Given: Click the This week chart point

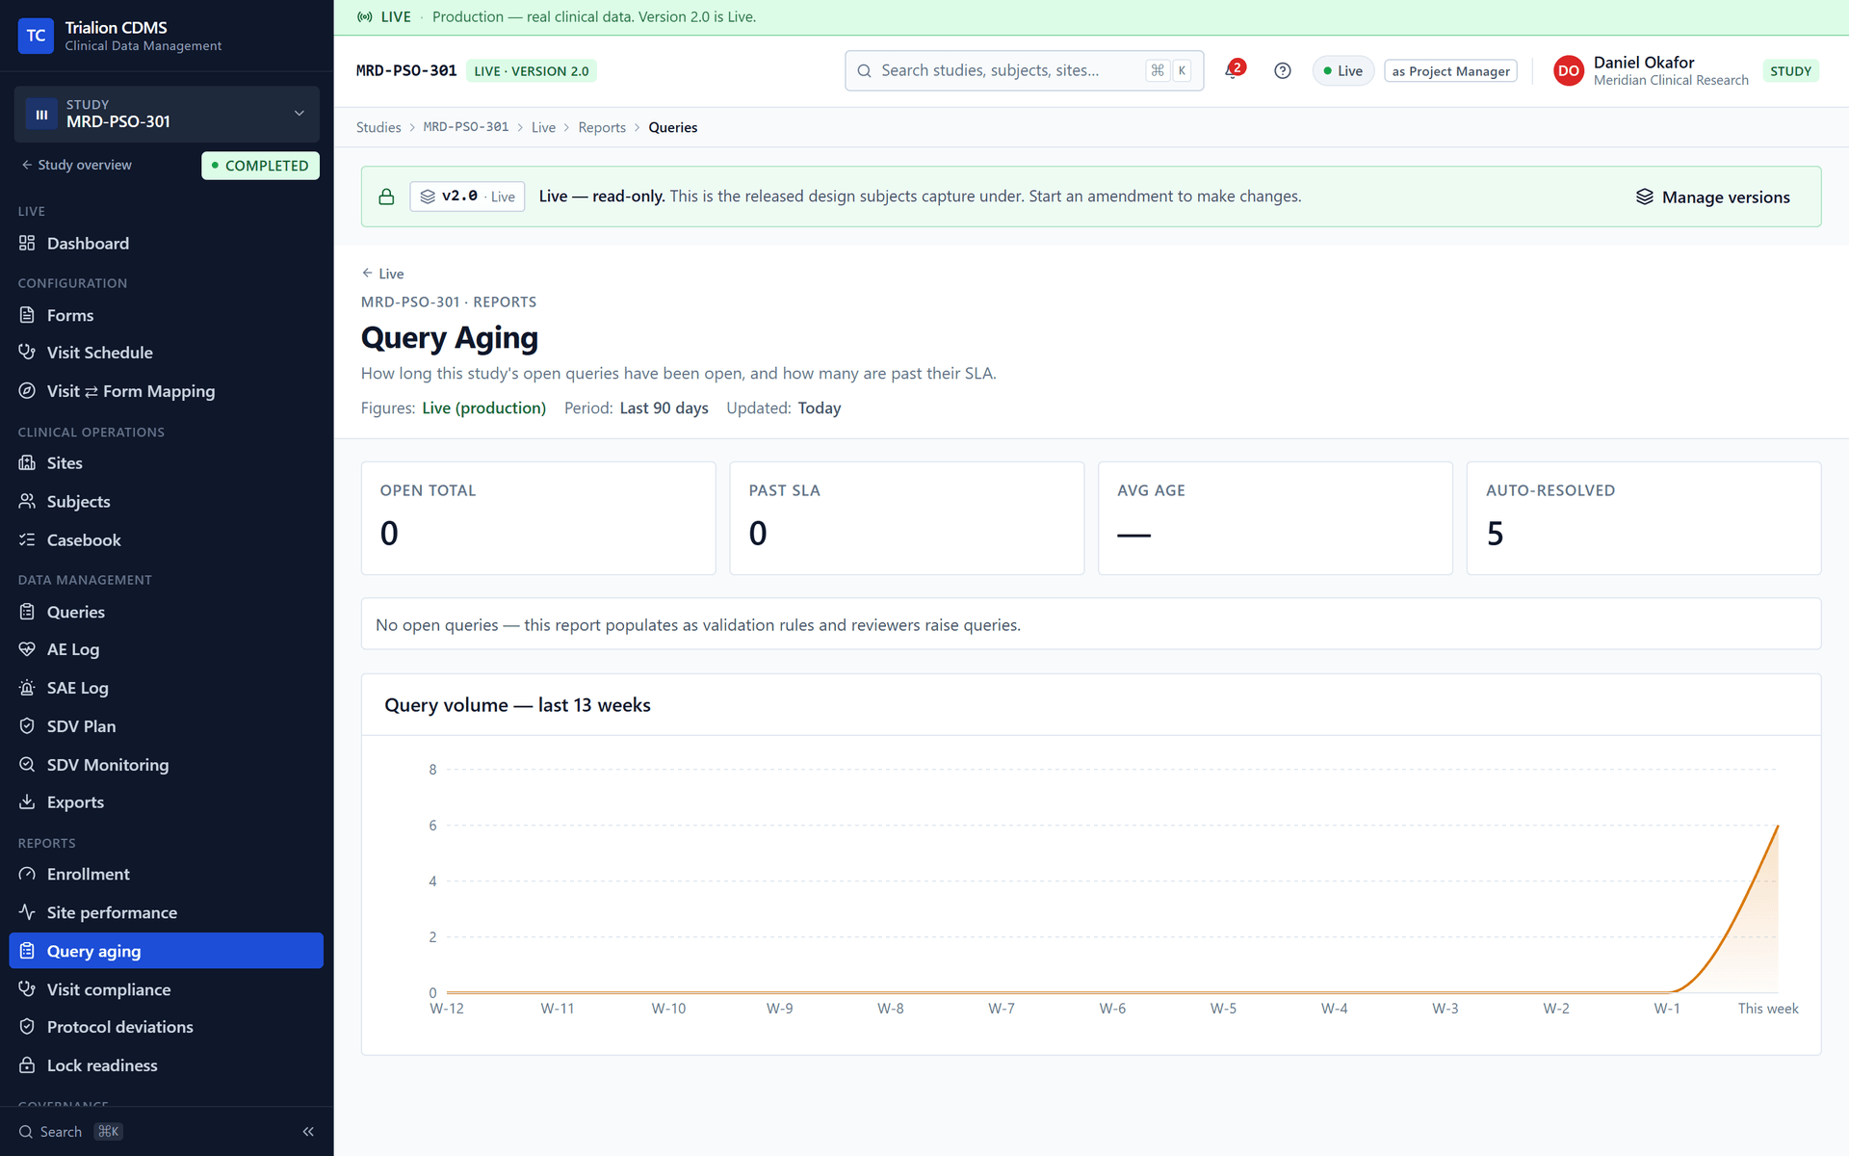Looking at the screenshot, I should 1777,826.
